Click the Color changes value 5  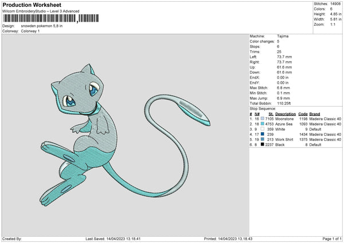point(278,41)
